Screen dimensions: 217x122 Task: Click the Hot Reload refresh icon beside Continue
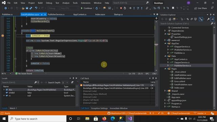tap(97, 8)
